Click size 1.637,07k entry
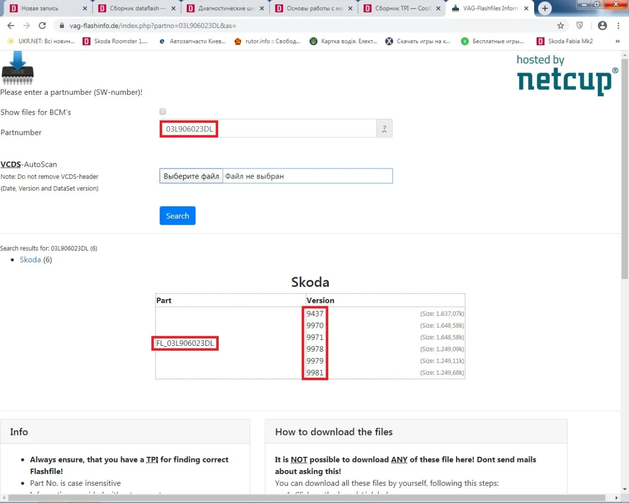 [442, 314]
